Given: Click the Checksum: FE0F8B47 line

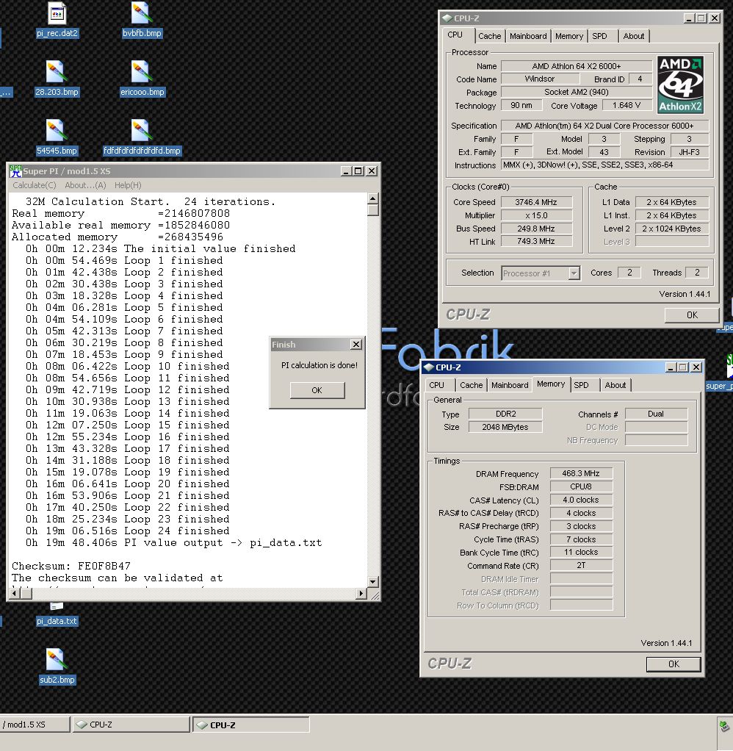Looking at the screenshot, I should (71, 566).
